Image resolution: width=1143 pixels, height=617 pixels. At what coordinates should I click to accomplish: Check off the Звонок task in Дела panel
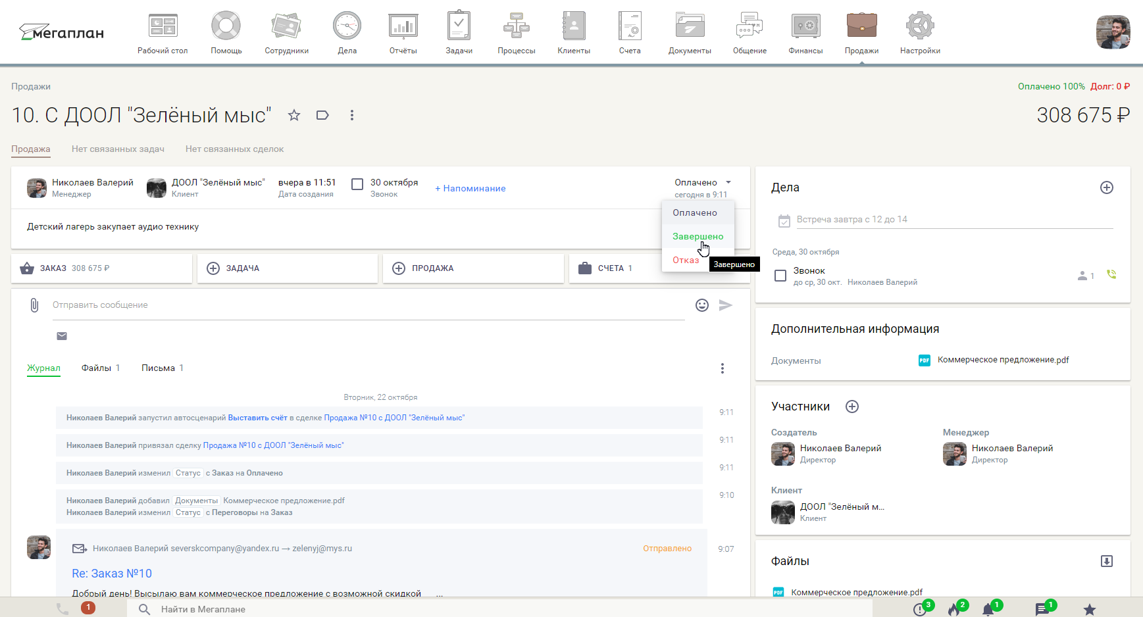[780, 276]
